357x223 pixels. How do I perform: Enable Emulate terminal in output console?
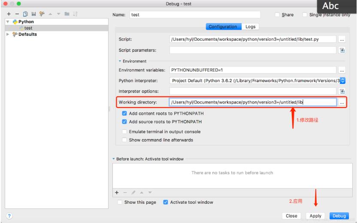pyautogui.click(x=125, y=131)
